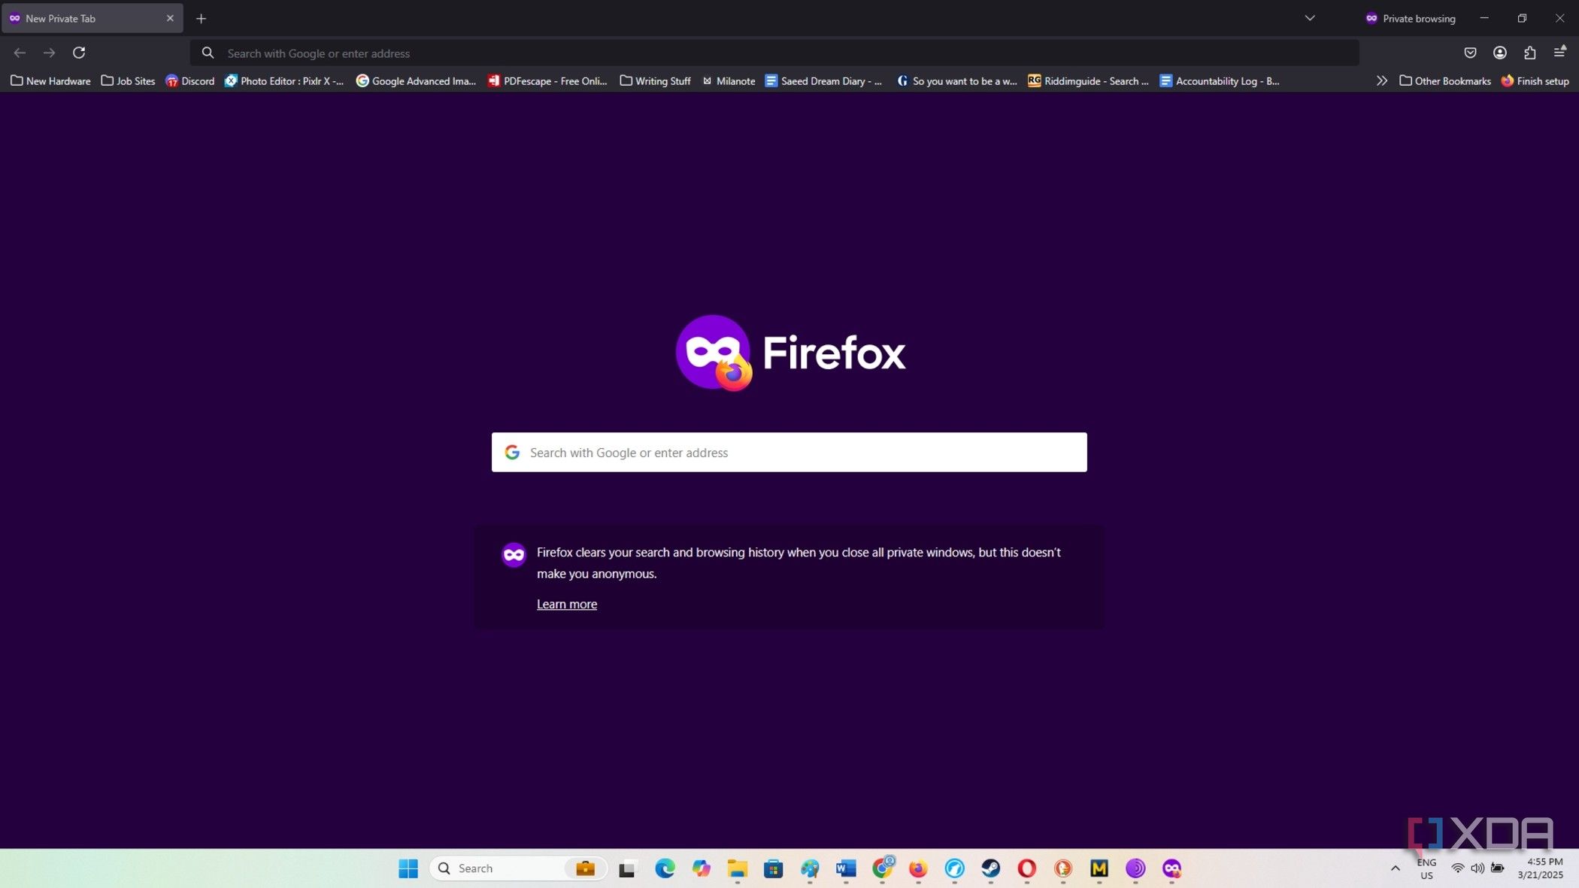Show more bookmarks via the double chevron
The width and height of the screenshot is (1579, 888).
click(x=1381, y=80)
